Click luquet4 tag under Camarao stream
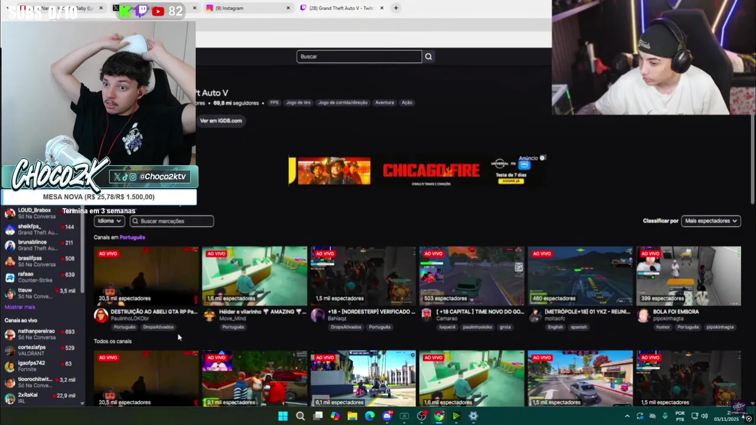 [x=447, y=327]
